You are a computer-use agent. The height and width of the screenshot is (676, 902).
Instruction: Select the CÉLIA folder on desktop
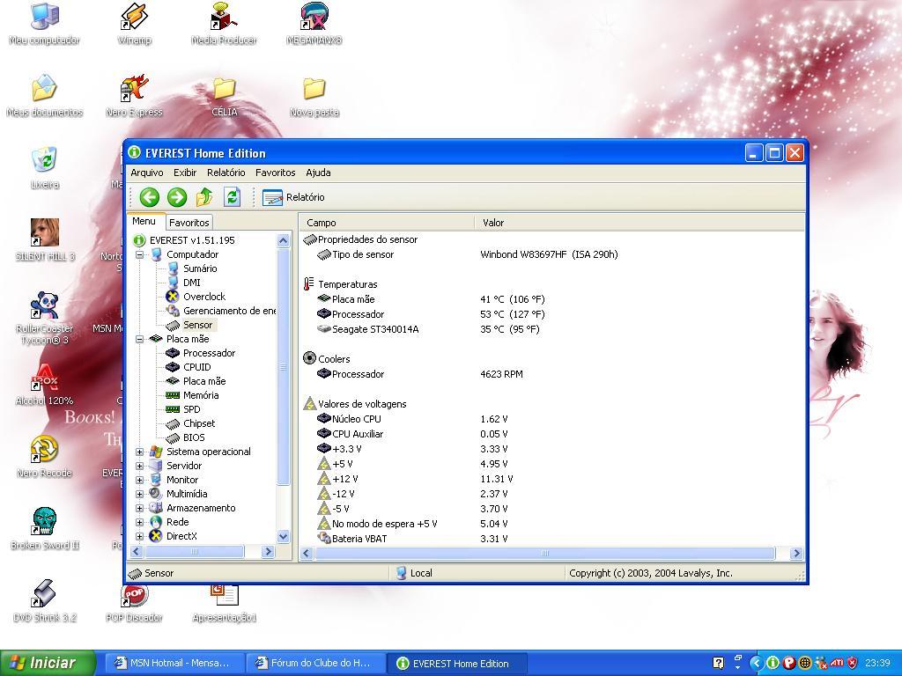224,97
